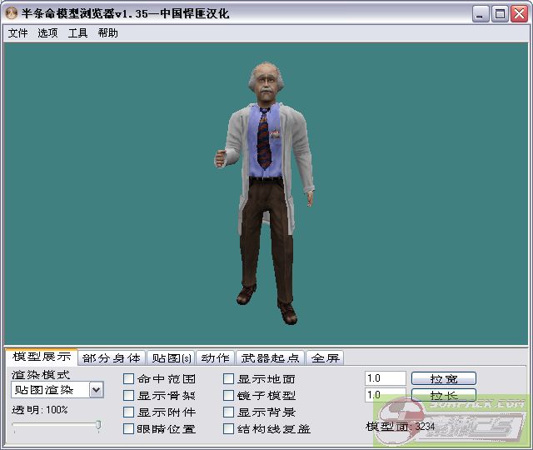Click the app icon in the title bar

(x=12, y=14)
